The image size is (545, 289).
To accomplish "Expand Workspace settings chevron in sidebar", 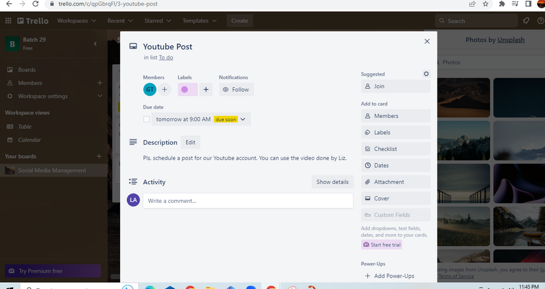I will point(100,96).
